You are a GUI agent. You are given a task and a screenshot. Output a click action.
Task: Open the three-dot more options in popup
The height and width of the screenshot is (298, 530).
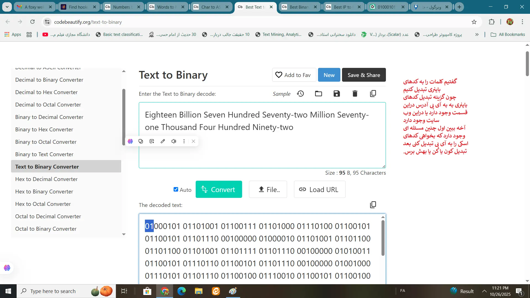click(184, 141)
